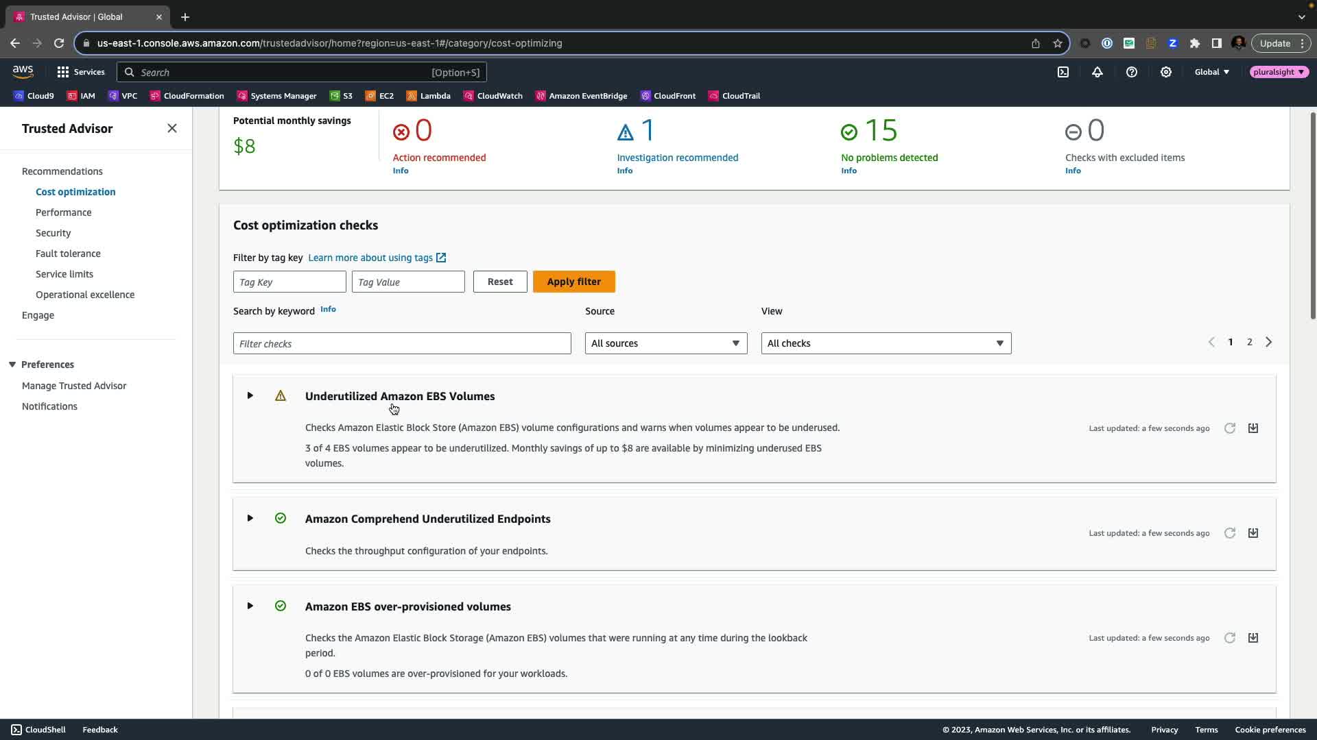Open the All checks view dropdown

[x=886, y=343]
